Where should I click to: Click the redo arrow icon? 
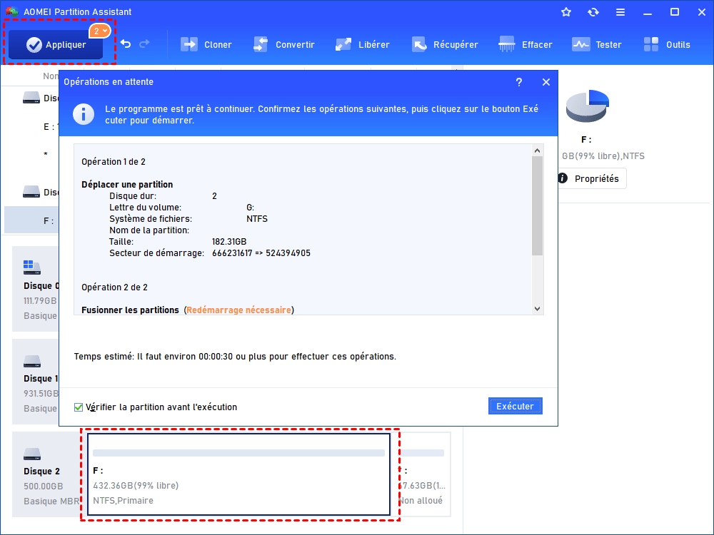[145, 44]
